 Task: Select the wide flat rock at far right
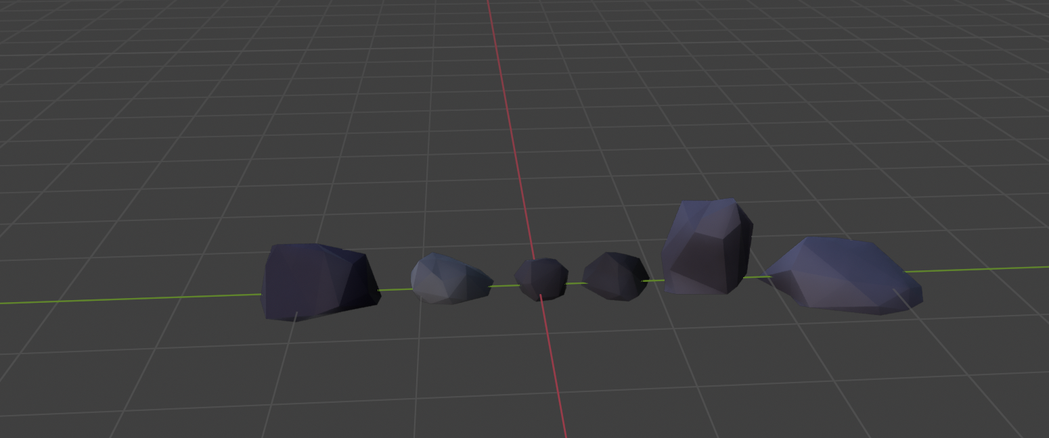[x=843, y=275]
